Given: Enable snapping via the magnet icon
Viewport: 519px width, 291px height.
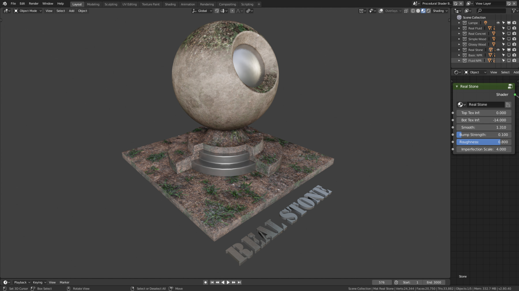Looking at the screenshot, I should pos(217,11).
